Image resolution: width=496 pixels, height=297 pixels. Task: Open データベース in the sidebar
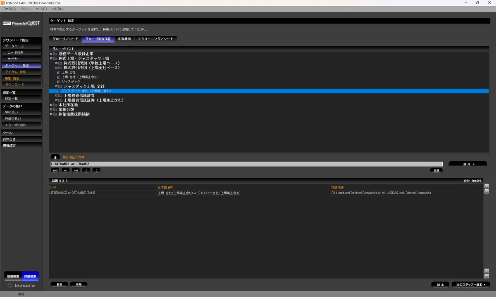tap(21, 46)
